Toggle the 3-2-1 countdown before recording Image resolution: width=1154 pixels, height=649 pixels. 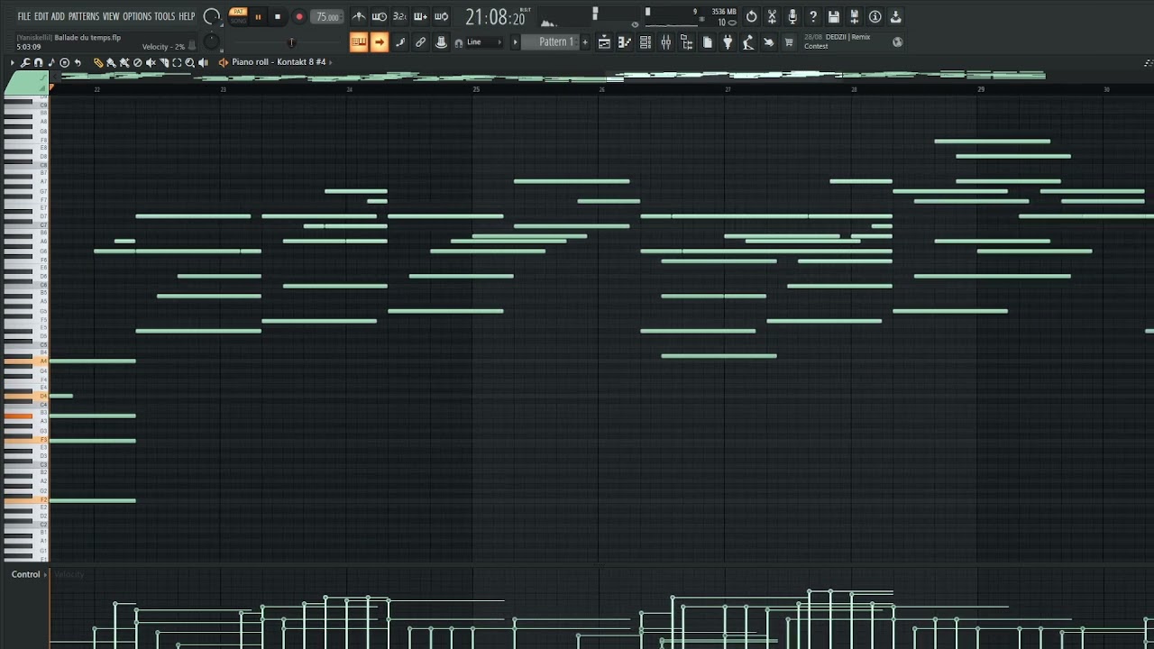[399, 17]
